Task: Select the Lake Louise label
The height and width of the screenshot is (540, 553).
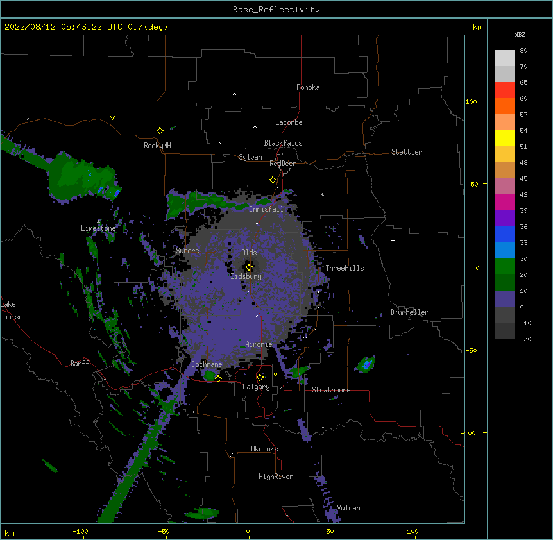Action: 12,310
